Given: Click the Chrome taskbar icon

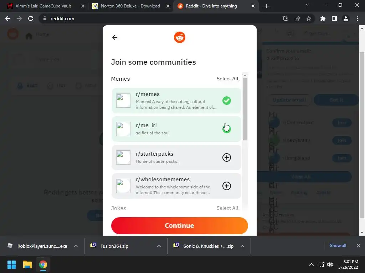Looking at the screenshot, I should 43,264.
